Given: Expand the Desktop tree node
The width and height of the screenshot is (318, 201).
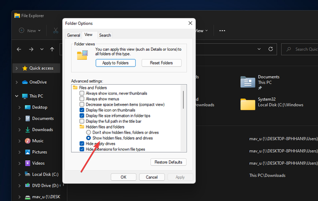Looking at the screenshot, I should coord(20,107).
